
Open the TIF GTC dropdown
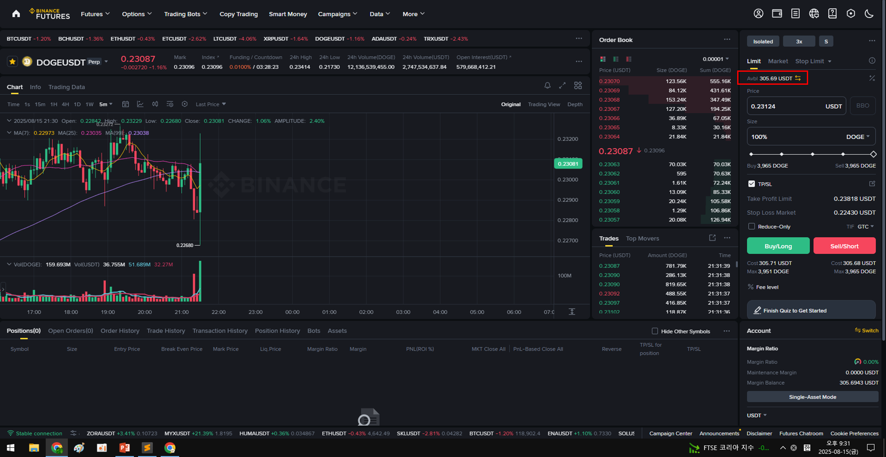865,227
